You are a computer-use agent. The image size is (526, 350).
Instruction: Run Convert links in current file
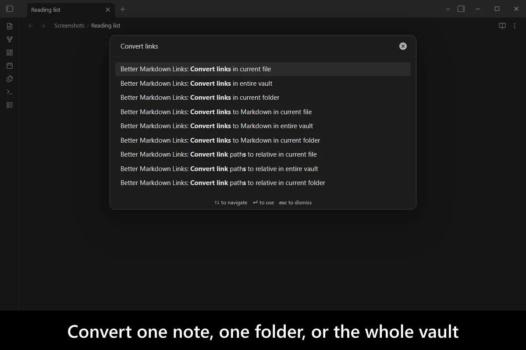[263, 69]
